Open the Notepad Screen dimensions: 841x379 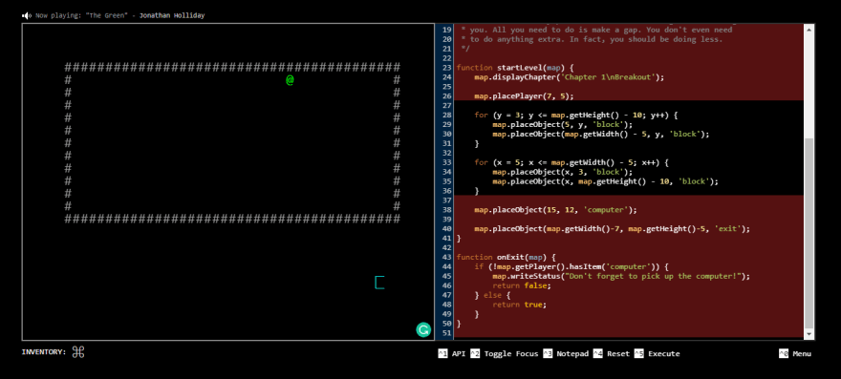coord(572,354)
